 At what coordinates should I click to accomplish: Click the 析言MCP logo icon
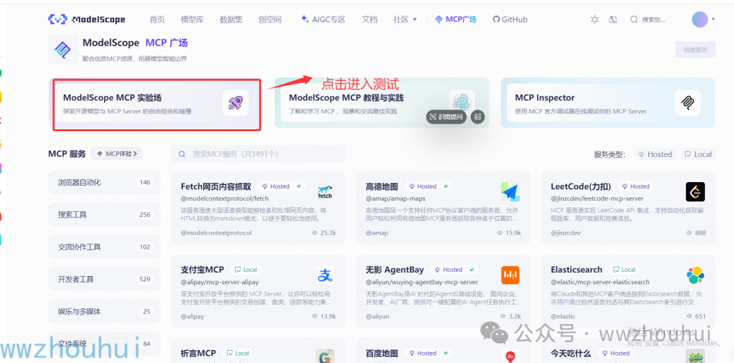(325, 356)
